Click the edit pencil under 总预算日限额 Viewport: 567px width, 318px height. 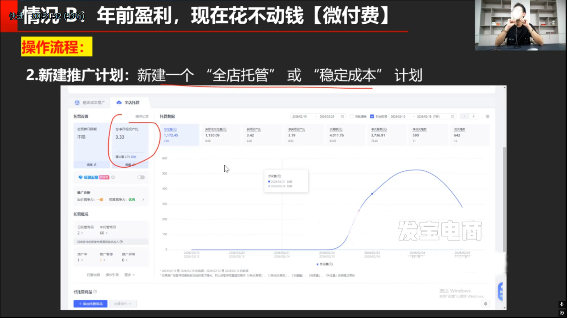92,165
